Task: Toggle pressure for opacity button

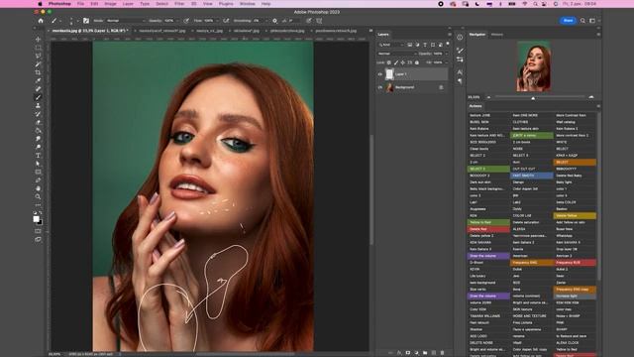Action: (186, 21)
